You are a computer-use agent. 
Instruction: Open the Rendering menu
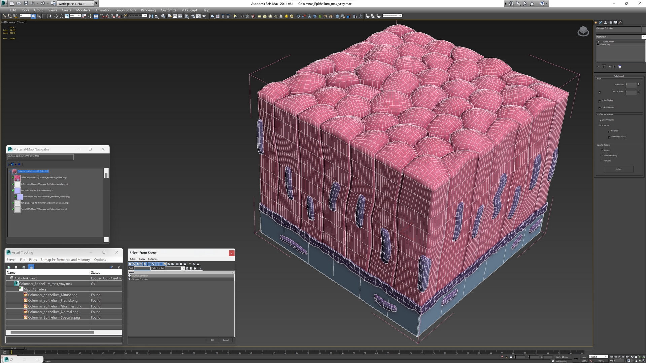pos(148,10)
